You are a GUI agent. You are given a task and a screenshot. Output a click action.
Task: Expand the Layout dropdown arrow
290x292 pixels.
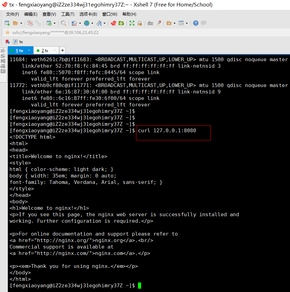(x=187, y=23)
